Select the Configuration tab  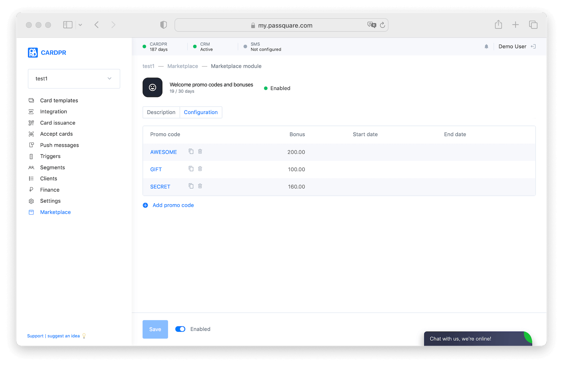click(x=201, y=112)
